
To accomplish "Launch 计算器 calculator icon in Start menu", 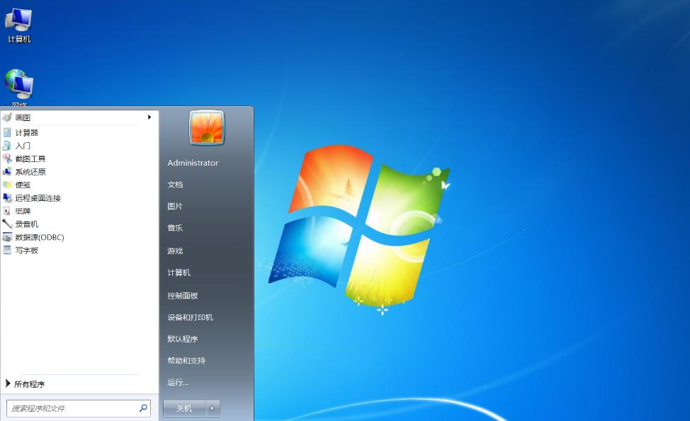I will (7, 132).
